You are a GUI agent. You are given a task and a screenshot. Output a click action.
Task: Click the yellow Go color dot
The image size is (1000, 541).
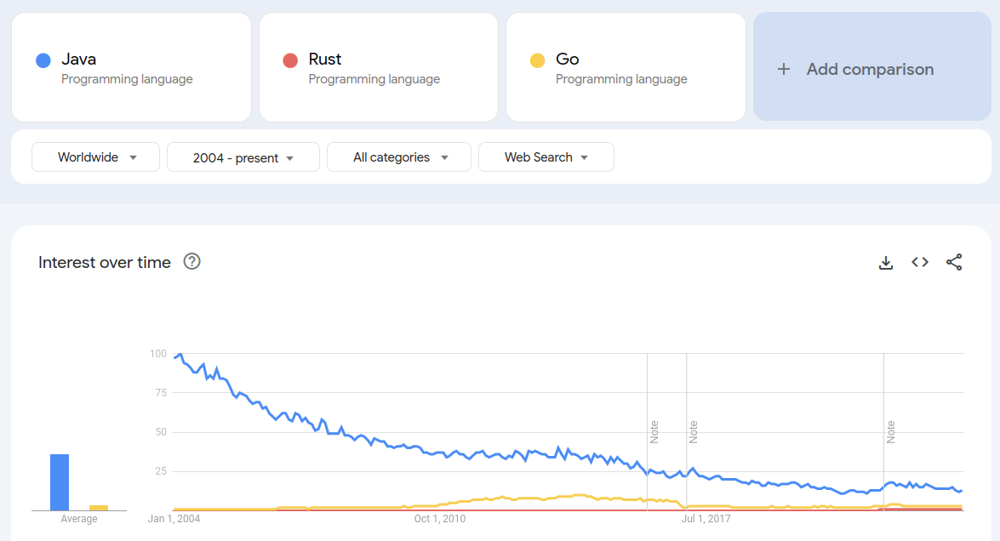click(537, 60)
